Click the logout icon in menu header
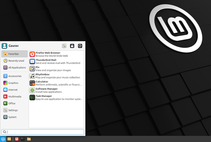This screenshot has width=211, height=142. [x=80, y=46]
